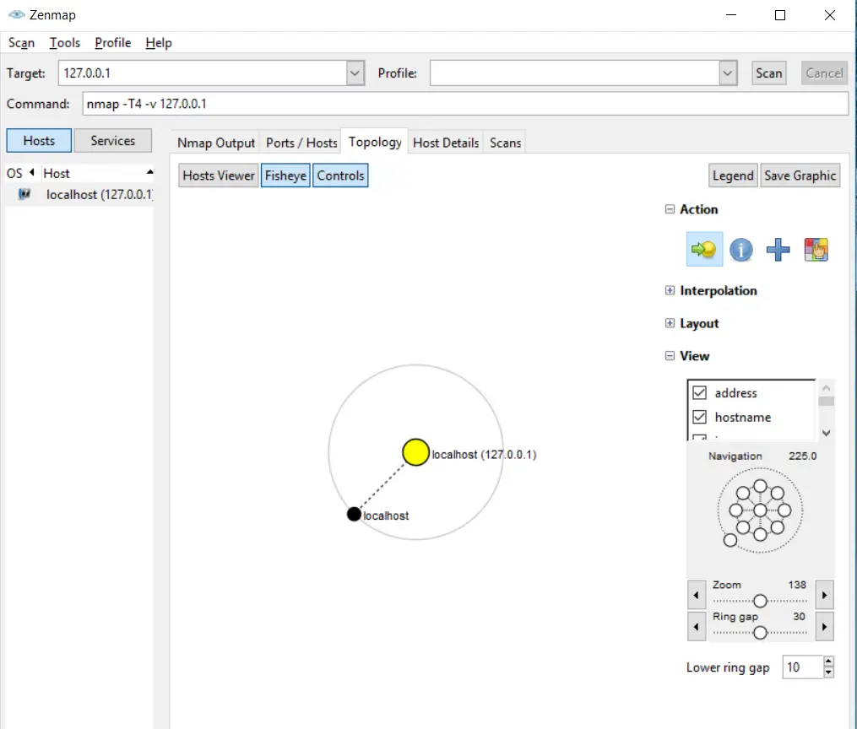Switch to the Host Details tab

[446, 143]
